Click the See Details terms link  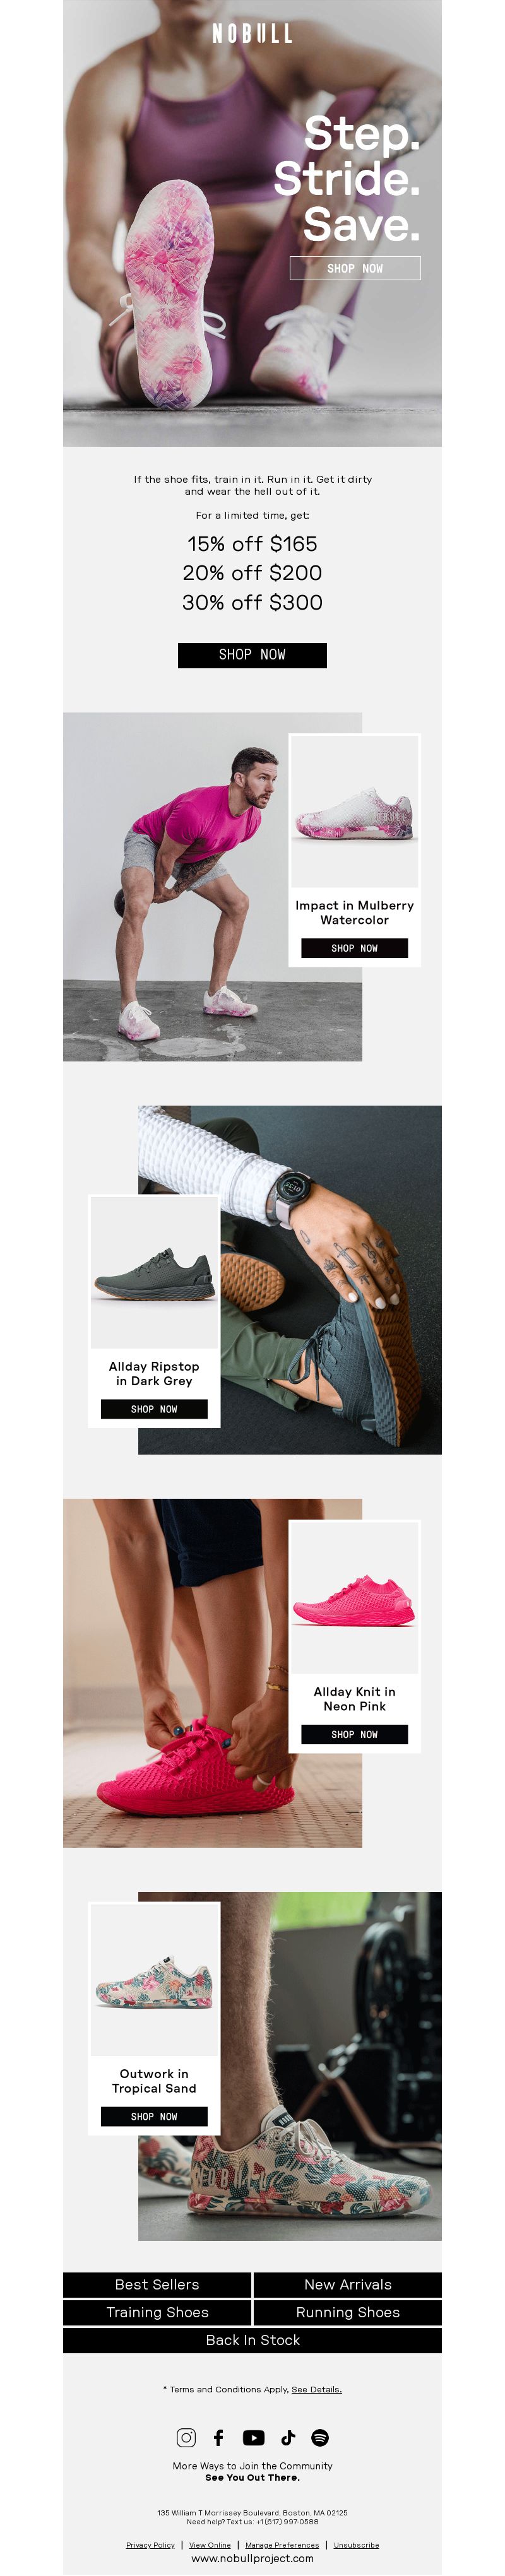pos(316,2389)
